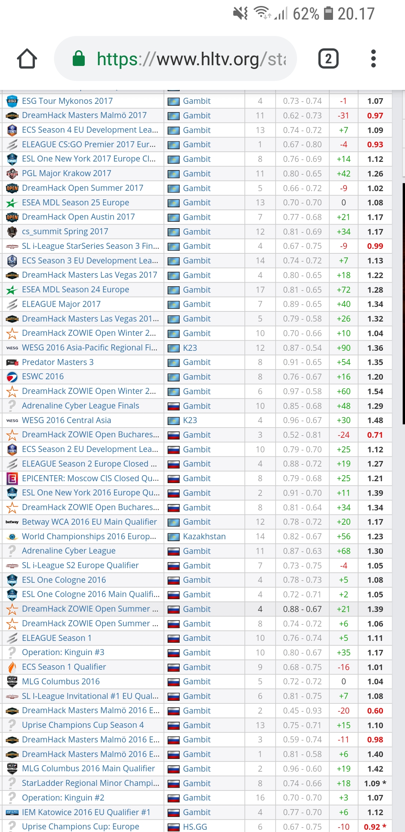Open cs_summit Spring 2017 event link
405x832 pixels.
(x=65, y=231)
